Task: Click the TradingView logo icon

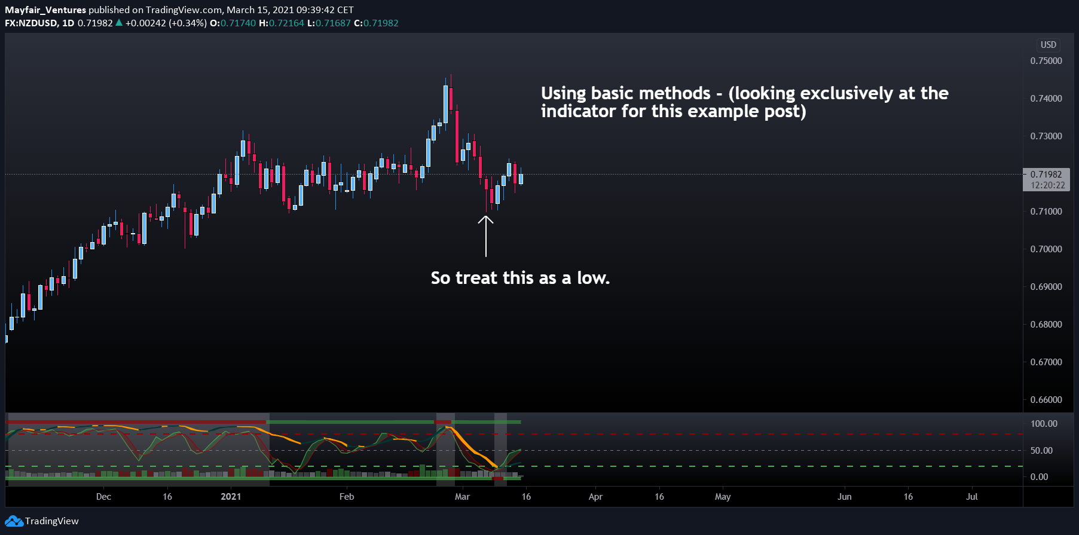Action: click(14, 521)
